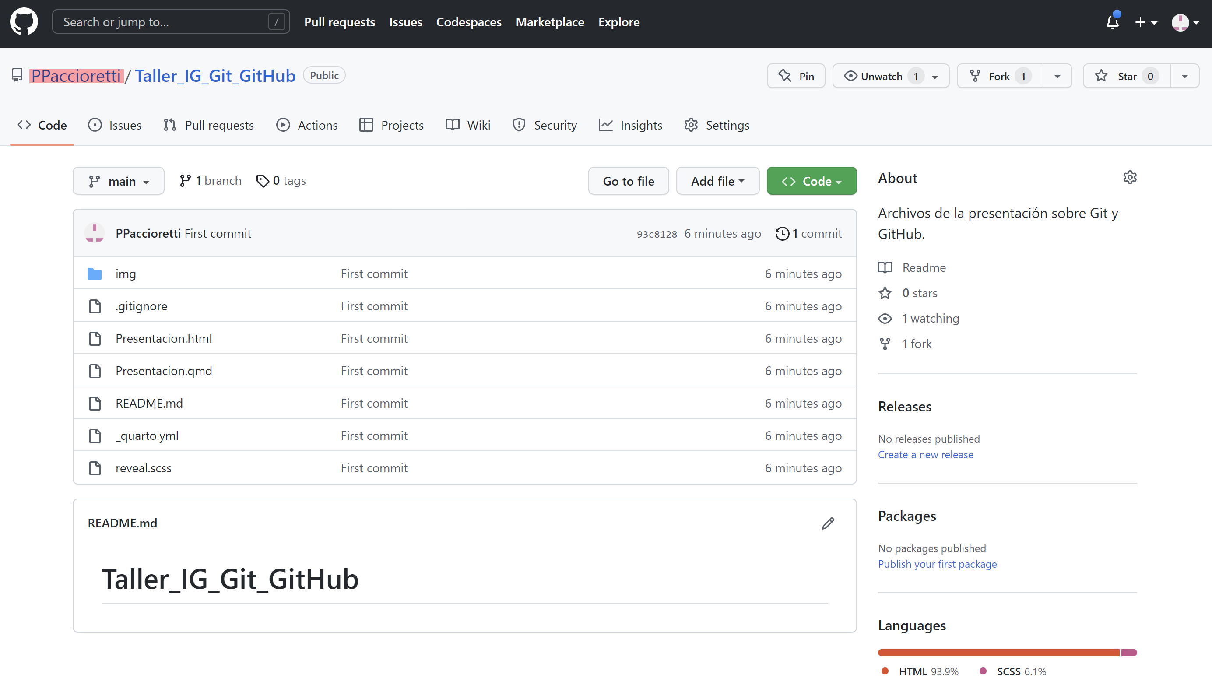Click the HTML orange language bar

998,653
